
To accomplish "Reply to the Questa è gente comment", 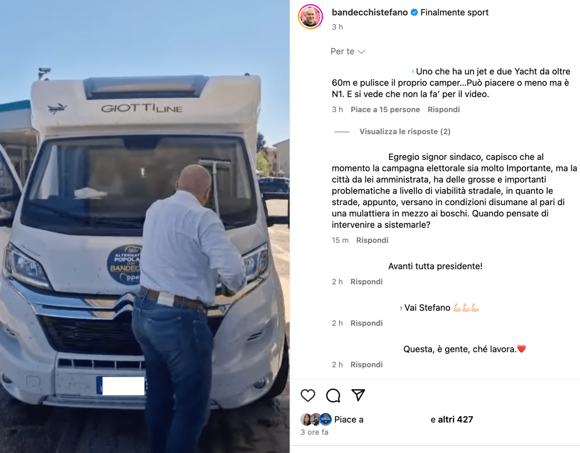I will [366, 365].
